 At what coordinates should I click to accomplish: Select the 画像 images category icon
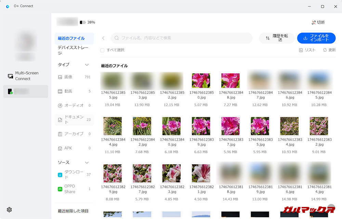(x=60, y=77)
